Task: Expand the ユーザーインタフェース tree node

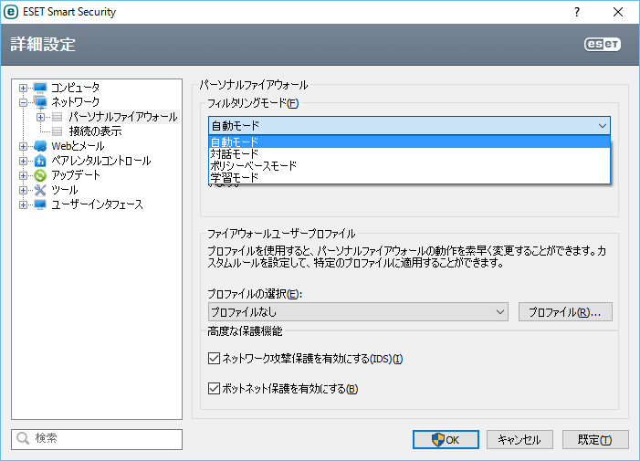Action: tap(23, 204)
